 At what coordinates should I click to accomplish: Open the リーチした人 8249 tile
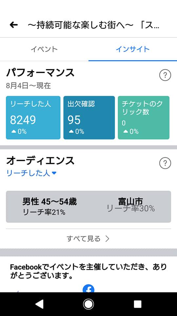[33, 118]
